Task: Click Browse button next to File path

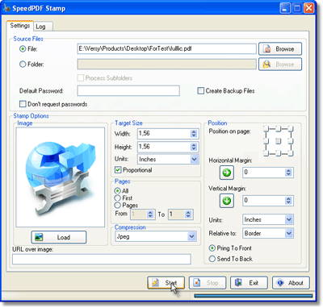Action: [280, 49]
